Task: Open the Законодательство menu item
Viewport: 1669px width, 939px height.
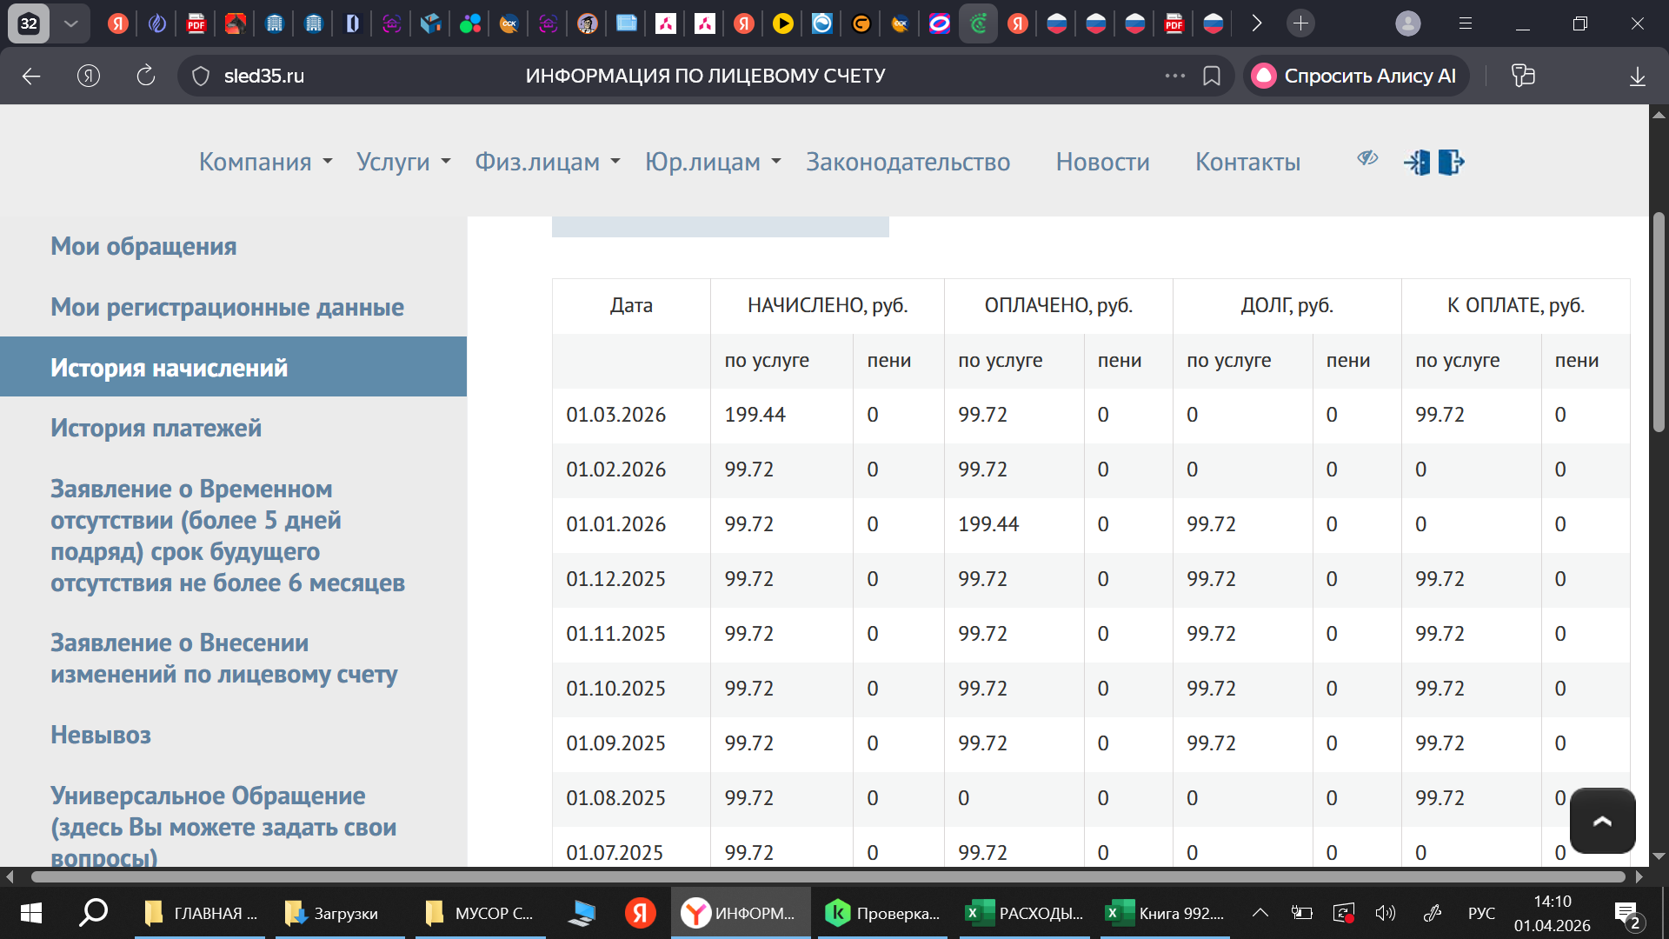Action: (908, 162)
